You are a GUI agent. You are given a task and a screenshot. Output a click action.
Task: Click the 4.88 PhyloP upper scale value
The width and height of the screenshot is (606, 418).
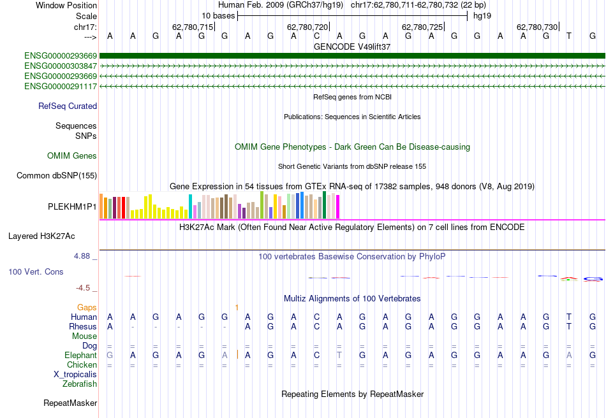point(82,256)
